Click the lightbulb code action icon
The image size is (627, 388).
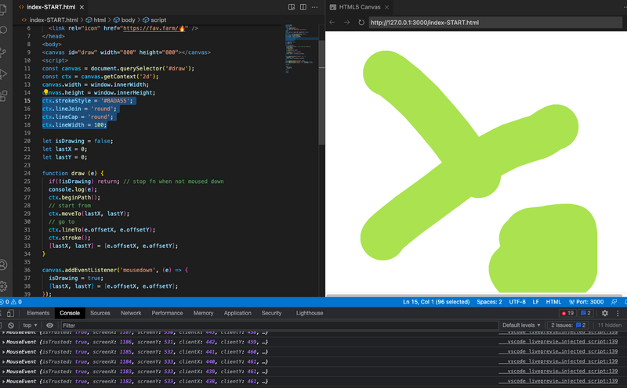point(45,92)
